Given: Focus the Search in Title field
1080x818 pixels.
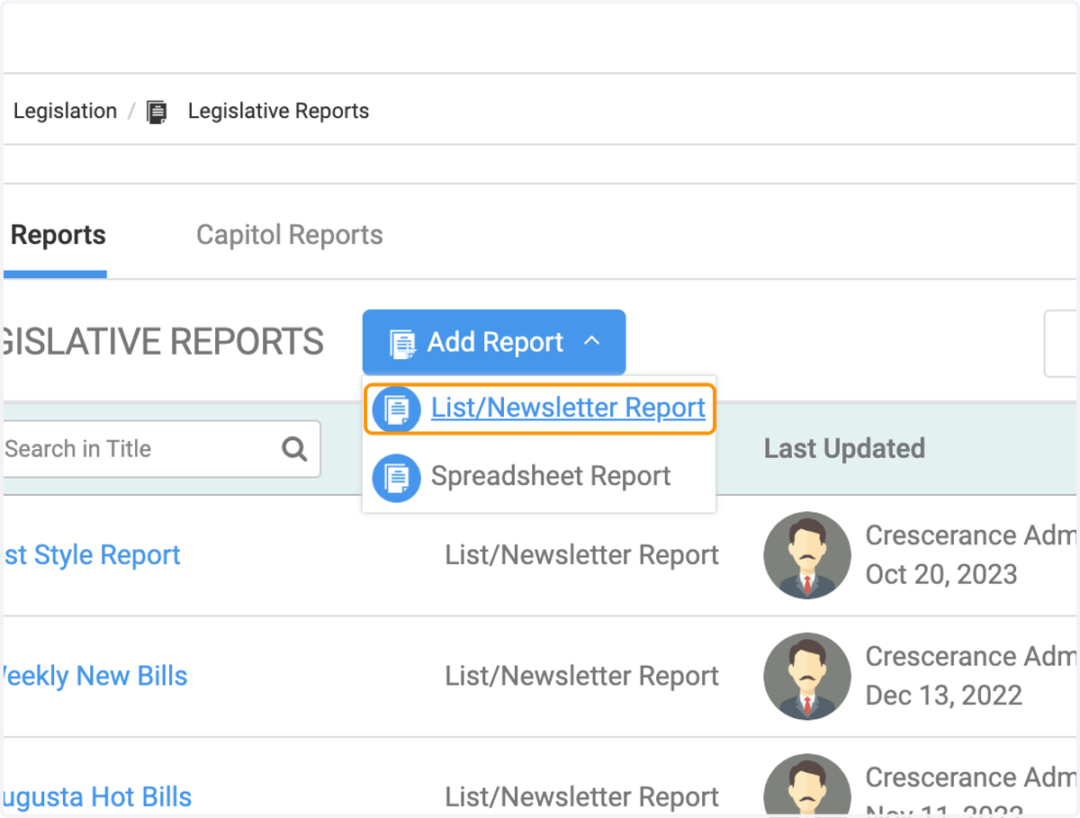Looking at the screenshot, I should (160, 449).
